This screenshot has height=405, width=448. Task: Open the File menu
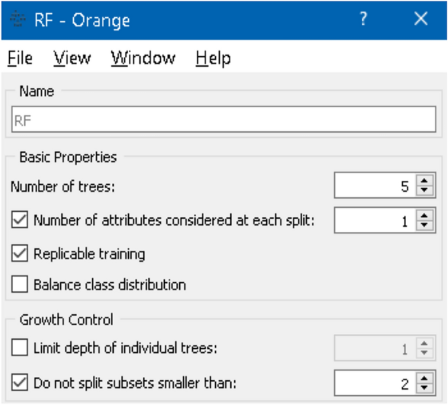point(20,58)
